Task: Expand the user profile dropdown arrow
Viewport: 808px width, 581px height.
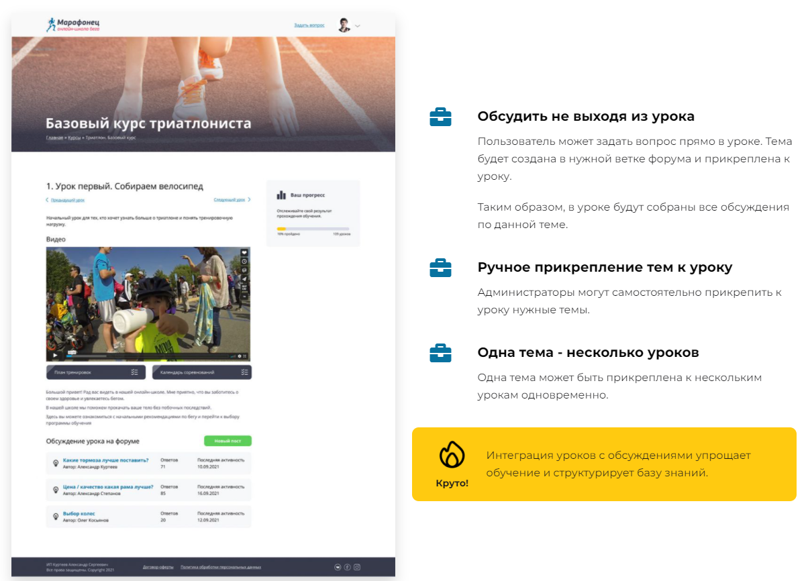Action: 358,26
